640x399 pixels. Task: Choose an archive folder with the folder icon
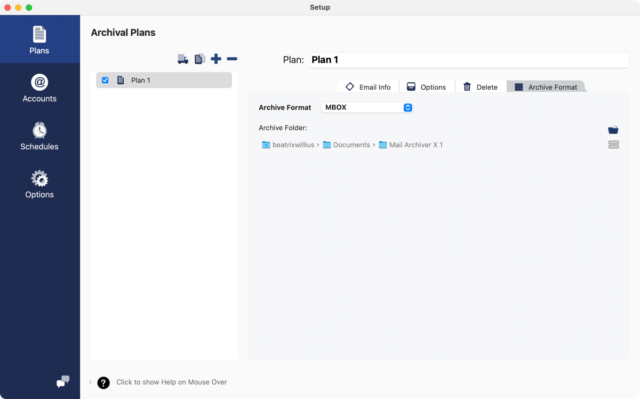[613, 129]
